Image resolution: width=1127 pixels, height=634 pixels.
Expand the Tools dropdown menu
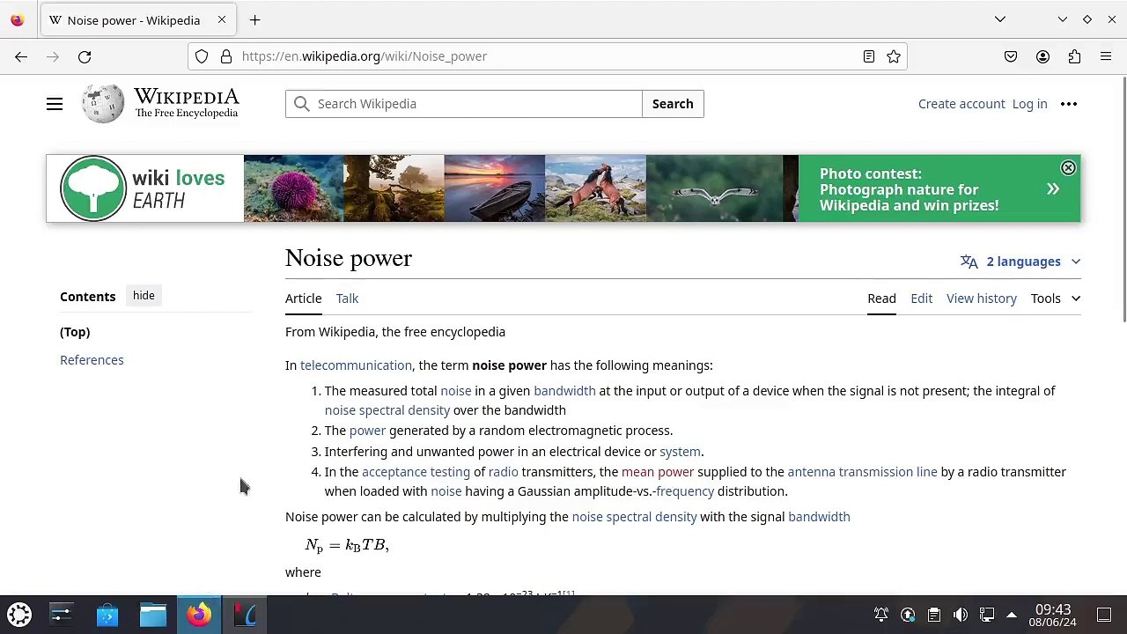pyautogui.click(x=1056, y=299)
